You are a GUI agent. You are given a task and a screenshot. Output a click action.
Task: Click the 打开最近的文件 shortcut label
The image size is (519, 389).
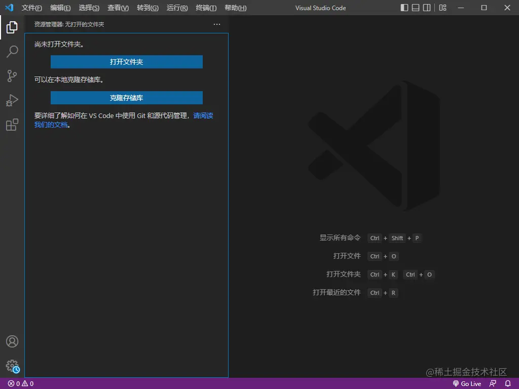pos(337,292)
